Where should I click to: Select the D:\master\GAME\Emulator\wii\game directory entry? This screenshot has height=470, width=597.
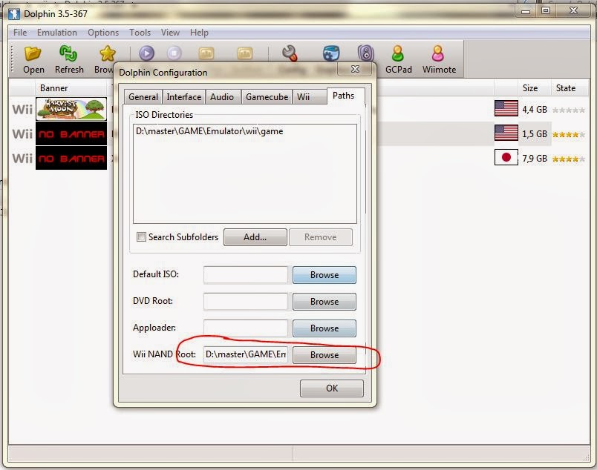click(x=209, y=131)
